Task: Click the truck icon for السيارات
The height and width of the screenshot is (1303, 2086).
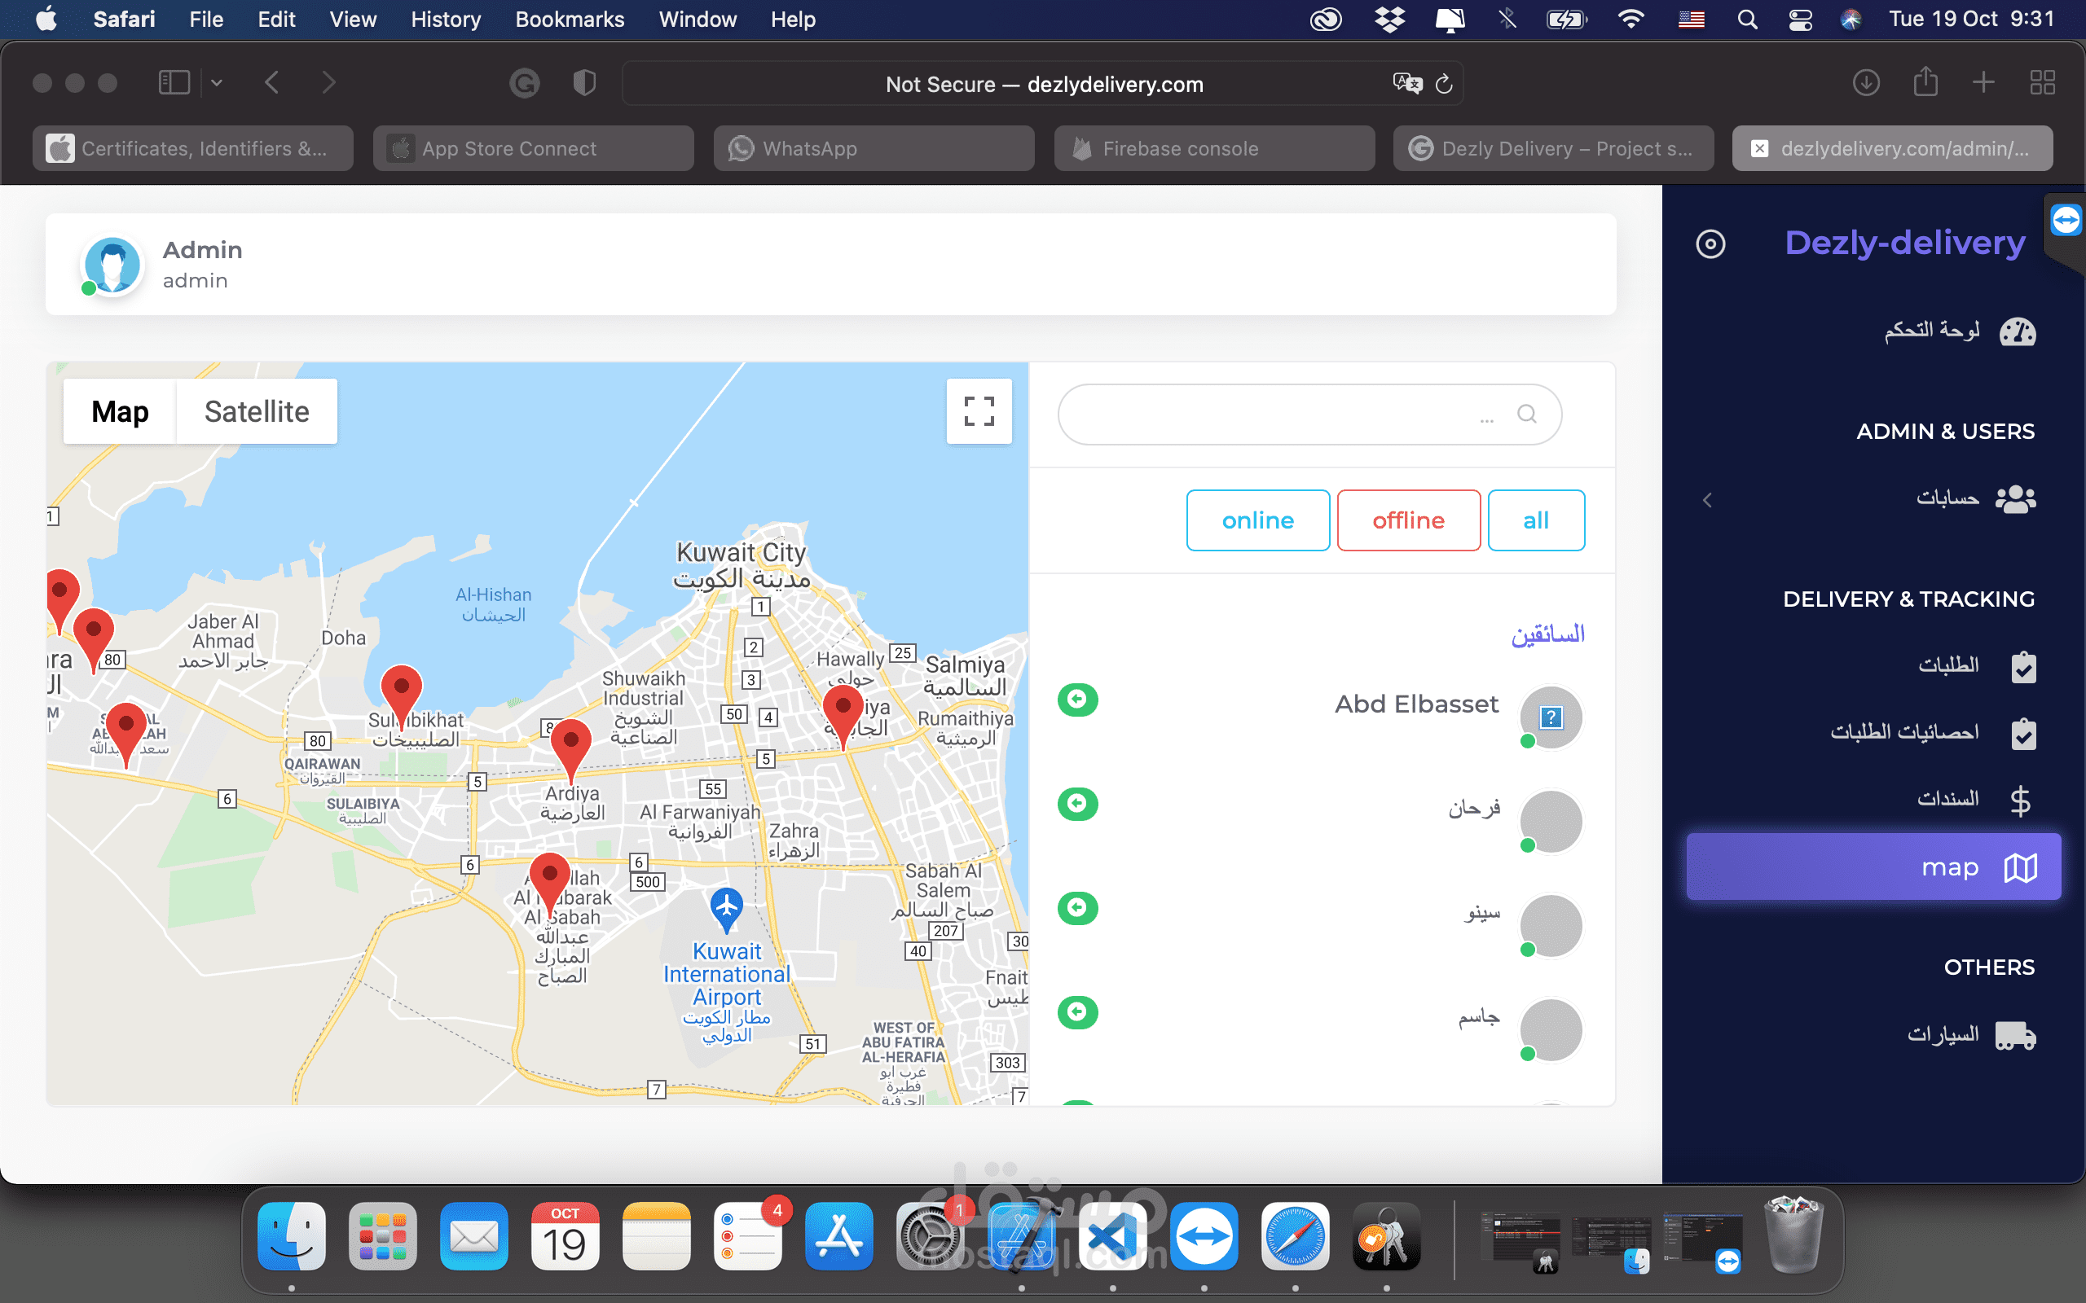Action: point(2014,1035)
